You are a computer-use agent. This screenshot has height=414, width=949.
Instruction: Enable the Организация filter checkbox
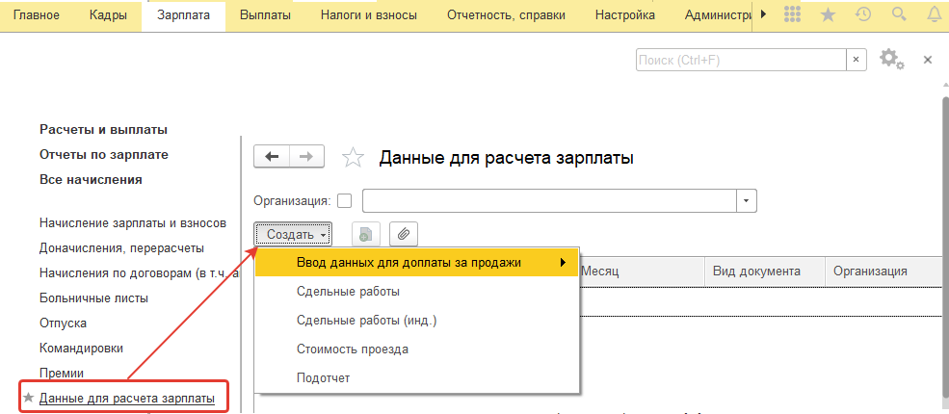345,201
